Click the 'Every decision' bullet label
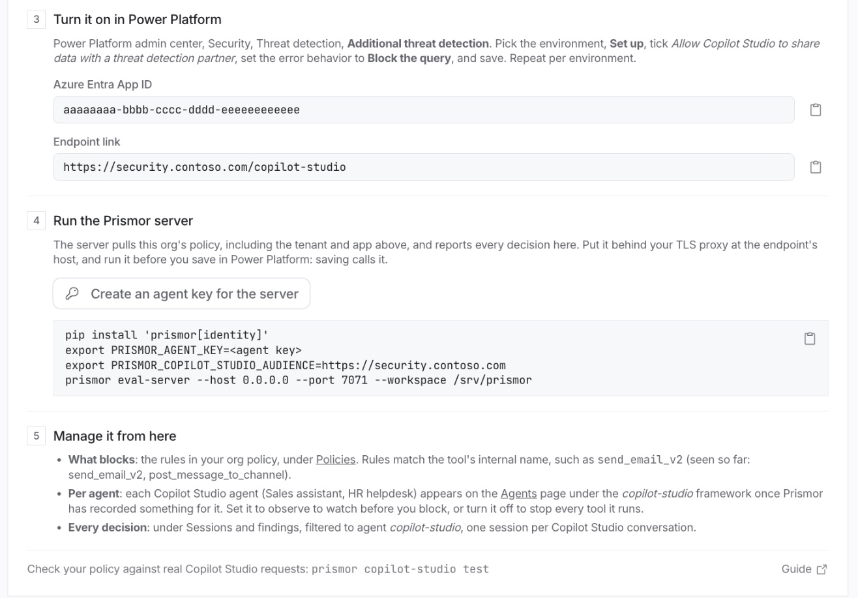858x598 pixels. pos(108,528)
